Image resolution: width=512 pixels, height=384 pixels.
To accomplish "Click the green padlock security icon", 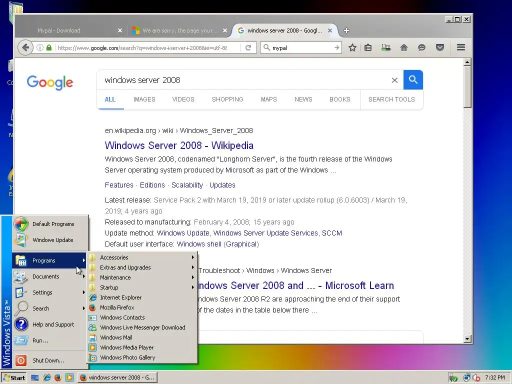I will tap(49, 47).
